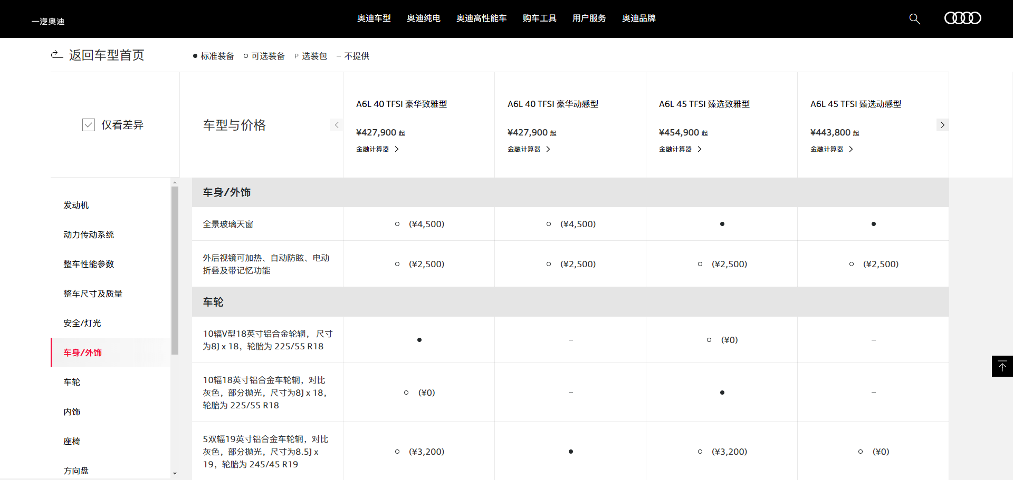
Task: Select optional mirror package for 豪华动感型
Action: coord(549,264)
